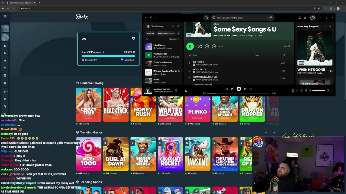Open the trophy icon in Stake sidebar
The image size is (346, 194).
[x=5, y=68]
